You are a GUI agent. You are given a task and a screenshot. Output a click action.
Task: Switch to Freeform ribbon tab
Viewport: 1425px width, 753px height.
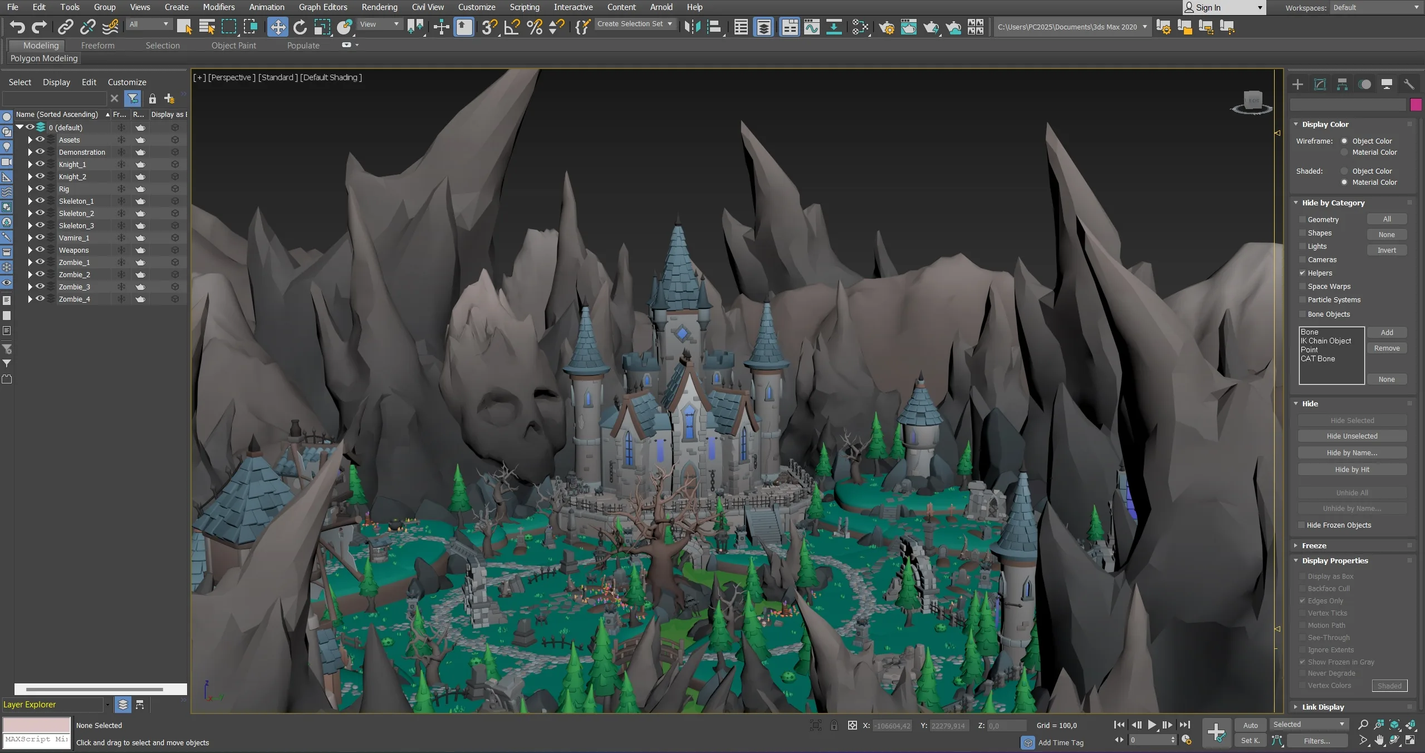click(x=97, y=46)
